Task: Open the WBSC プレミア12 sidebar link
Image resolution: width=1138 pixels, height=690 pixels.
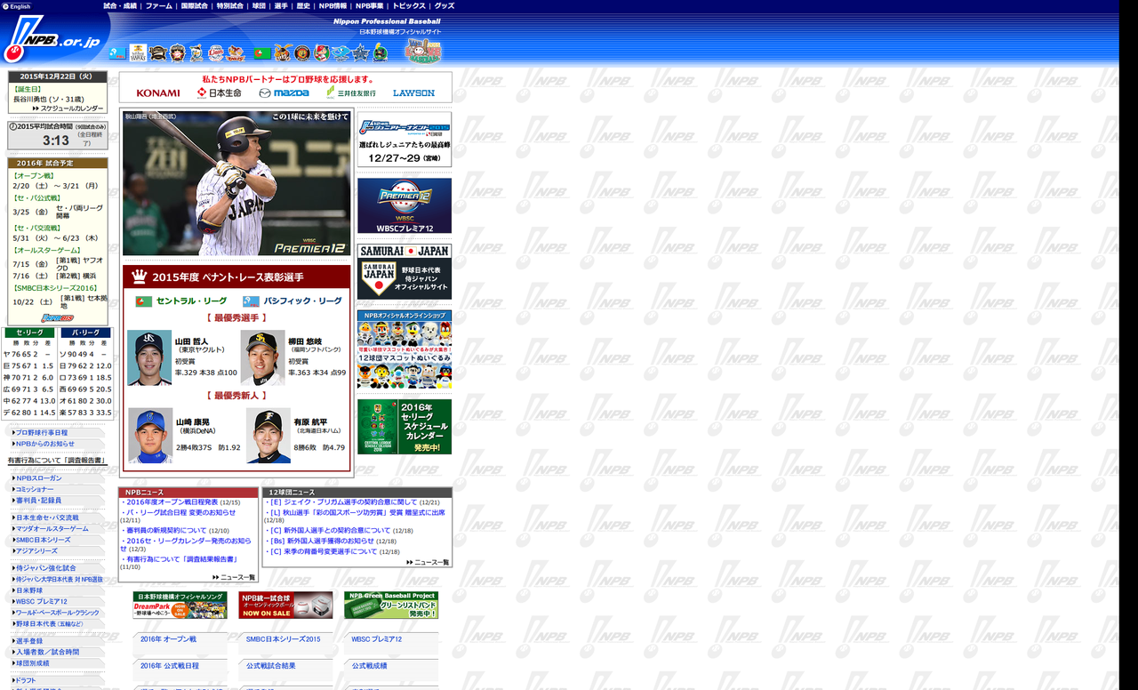Action: point(41,601)
